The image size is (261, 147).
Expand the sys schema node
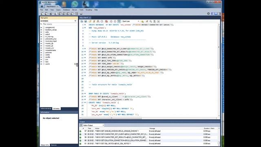point(41,59)
